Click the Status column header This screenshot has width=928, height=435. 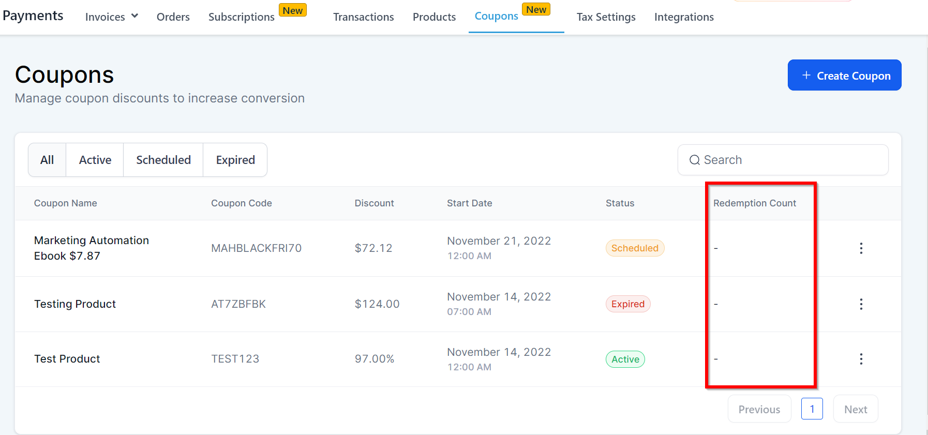coord(620,203)
